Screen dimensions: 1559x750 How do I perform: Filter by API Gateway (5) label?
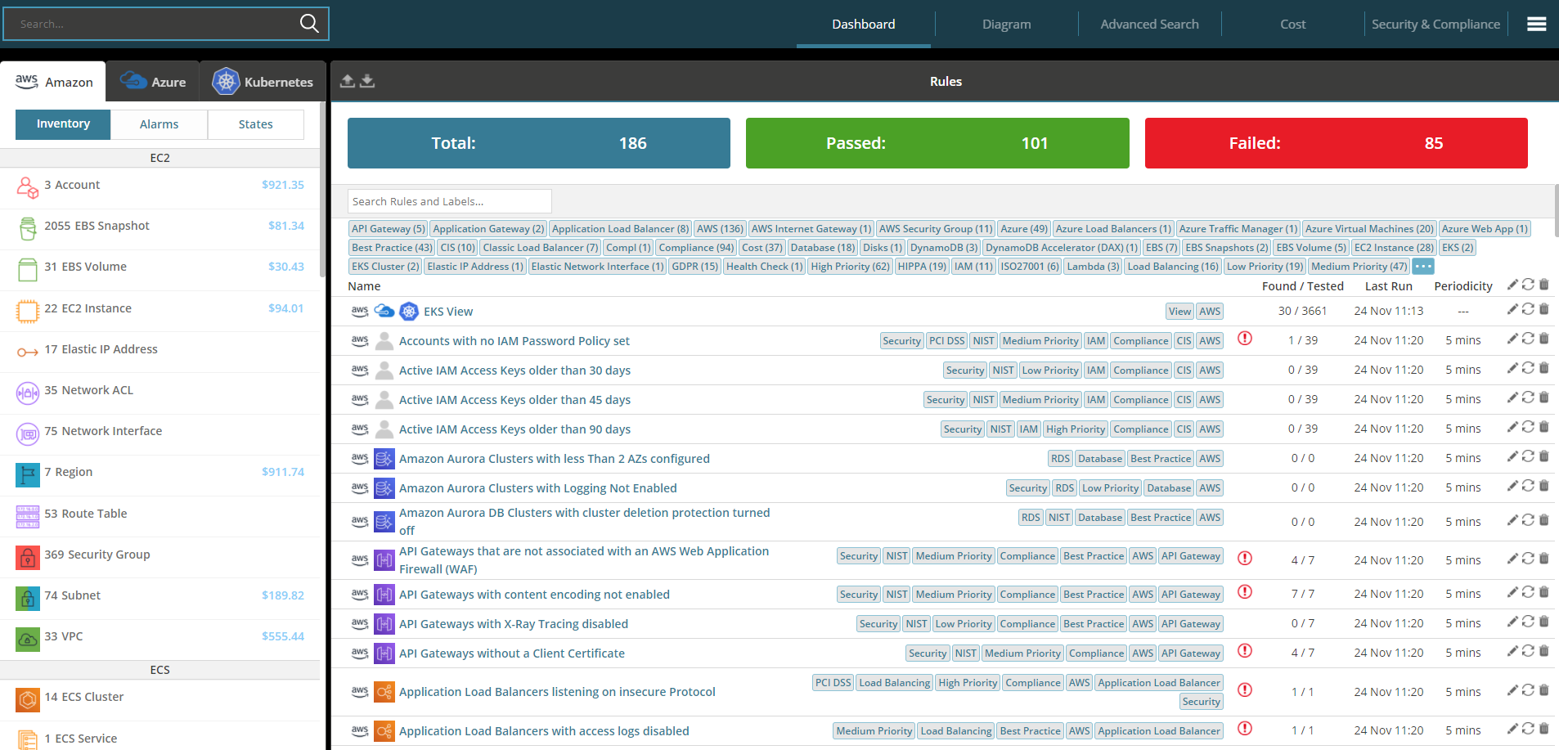pos(389,229)
